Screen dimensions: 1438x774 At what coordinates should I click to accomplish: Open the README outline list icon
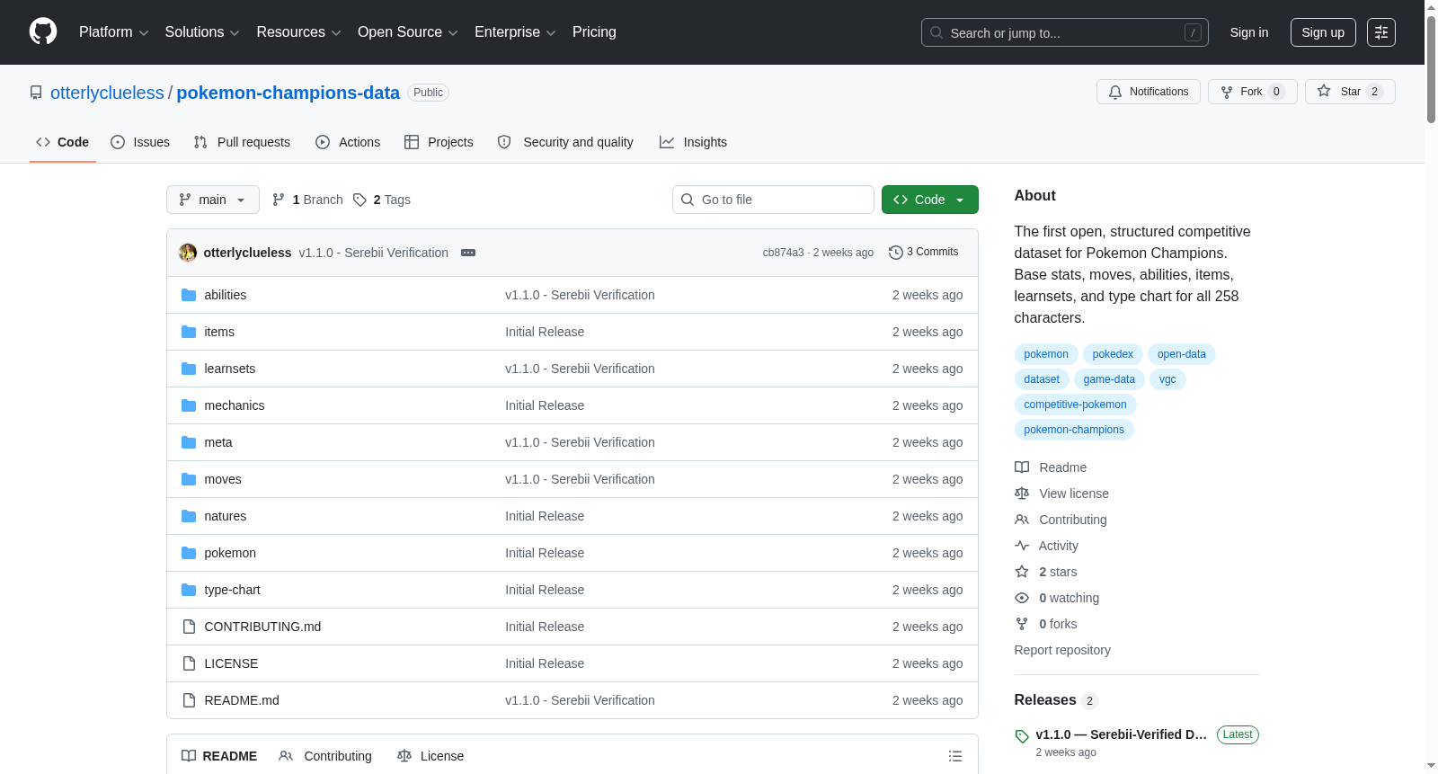pos(955,757)
